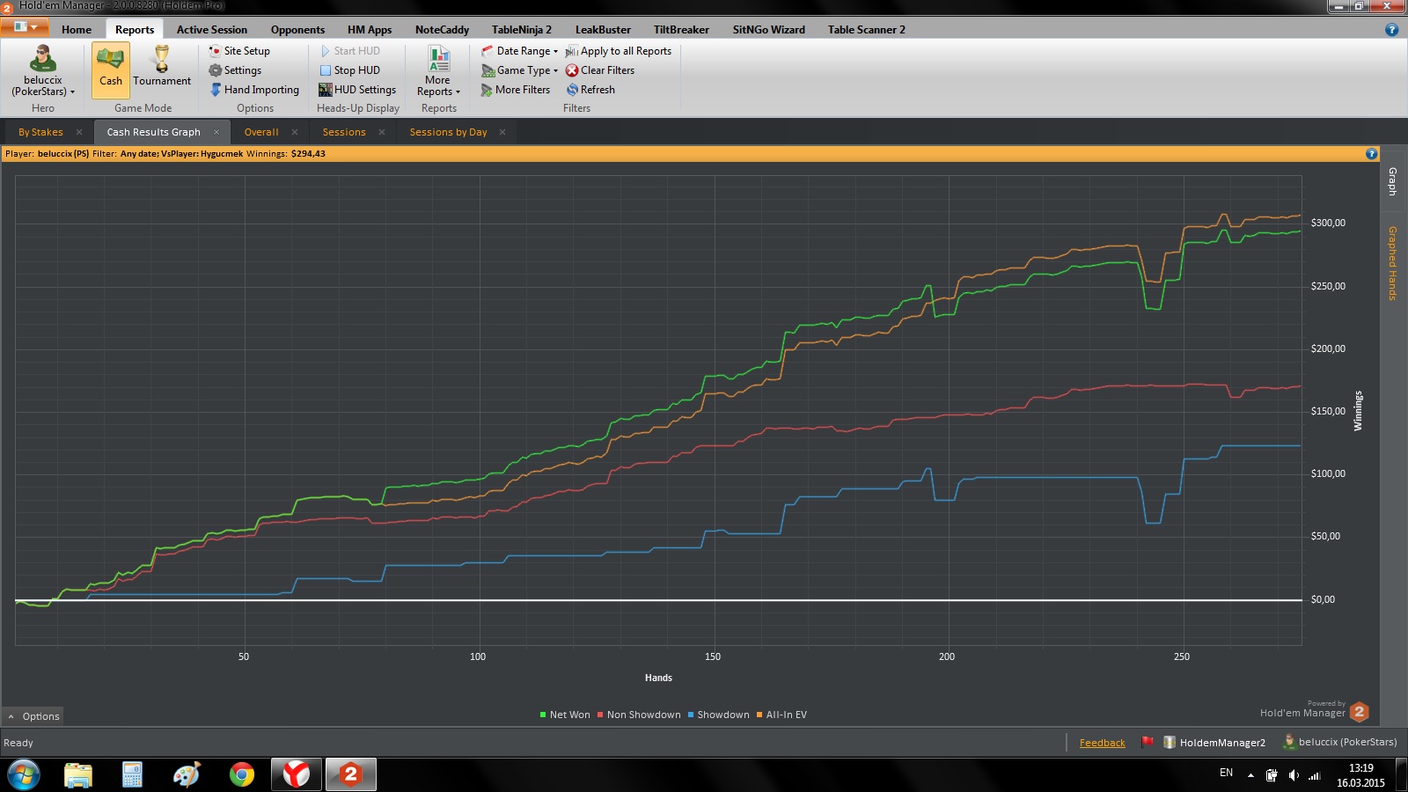Image resolution: width=1408 pixels, height=792 pixels.
Task: Close the By Stakes tab
Action: [x=79, y=132]
